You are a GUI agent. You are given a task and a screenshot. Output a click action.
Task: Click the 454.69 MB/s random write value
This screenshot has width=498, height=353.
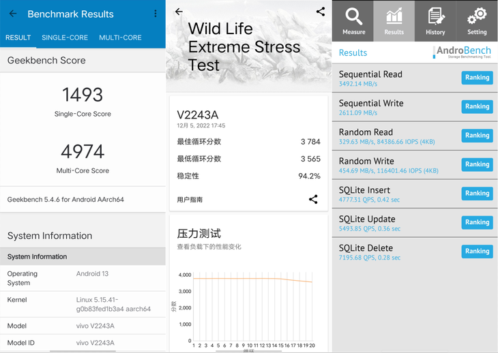coord(388,171)
